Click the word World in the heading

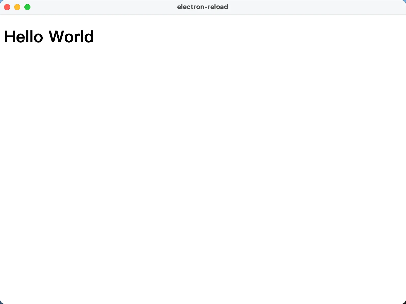71,37
